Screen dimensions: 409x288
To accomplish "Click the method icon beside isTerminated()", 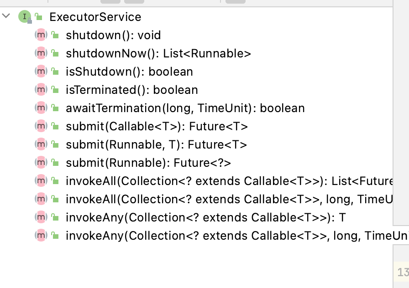I will click(x=41, y=90).
